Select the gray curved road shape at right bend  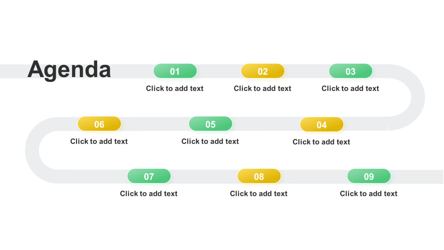coord(418,97)
